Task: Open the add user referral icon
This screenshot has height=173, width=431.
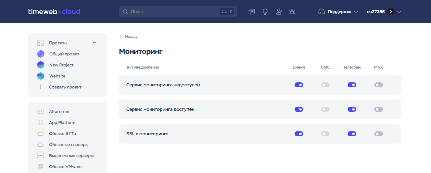Action: 279,12
